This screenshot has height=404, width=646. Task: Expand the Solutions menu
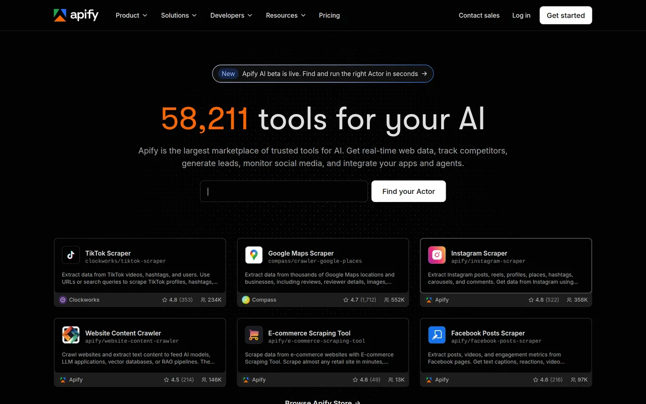pos(179,15)
